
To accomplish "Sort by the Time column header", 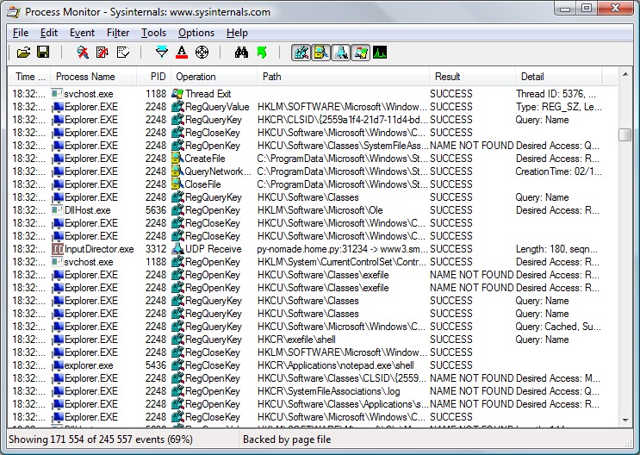I will coord(29,77).
